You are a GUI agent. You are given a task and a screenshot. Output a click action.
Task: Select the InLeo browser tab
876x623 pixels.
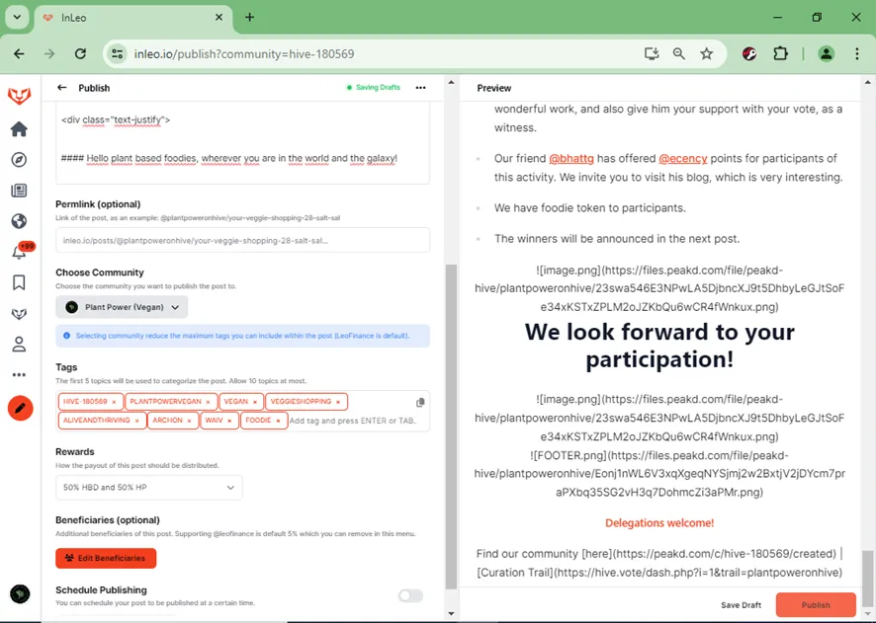click(x=131, y=18)
